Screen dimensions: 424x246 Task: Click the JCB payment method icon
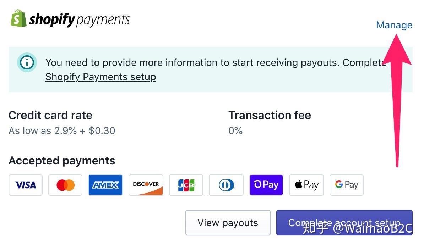(186, 185)
